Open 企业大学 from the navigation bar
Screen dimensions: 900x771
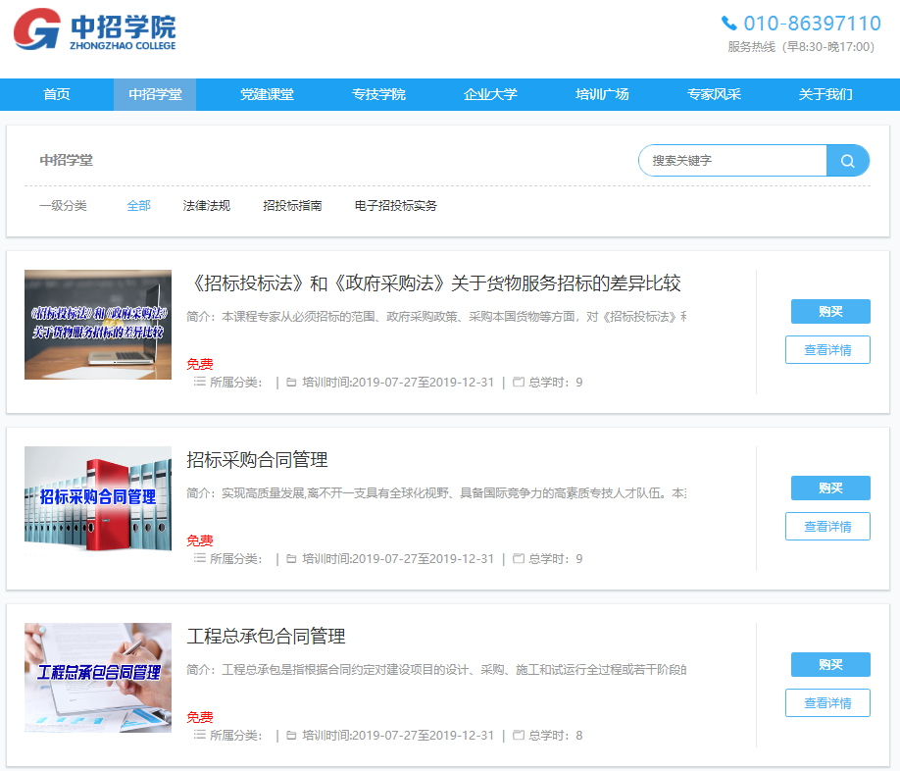click(490, 95)
